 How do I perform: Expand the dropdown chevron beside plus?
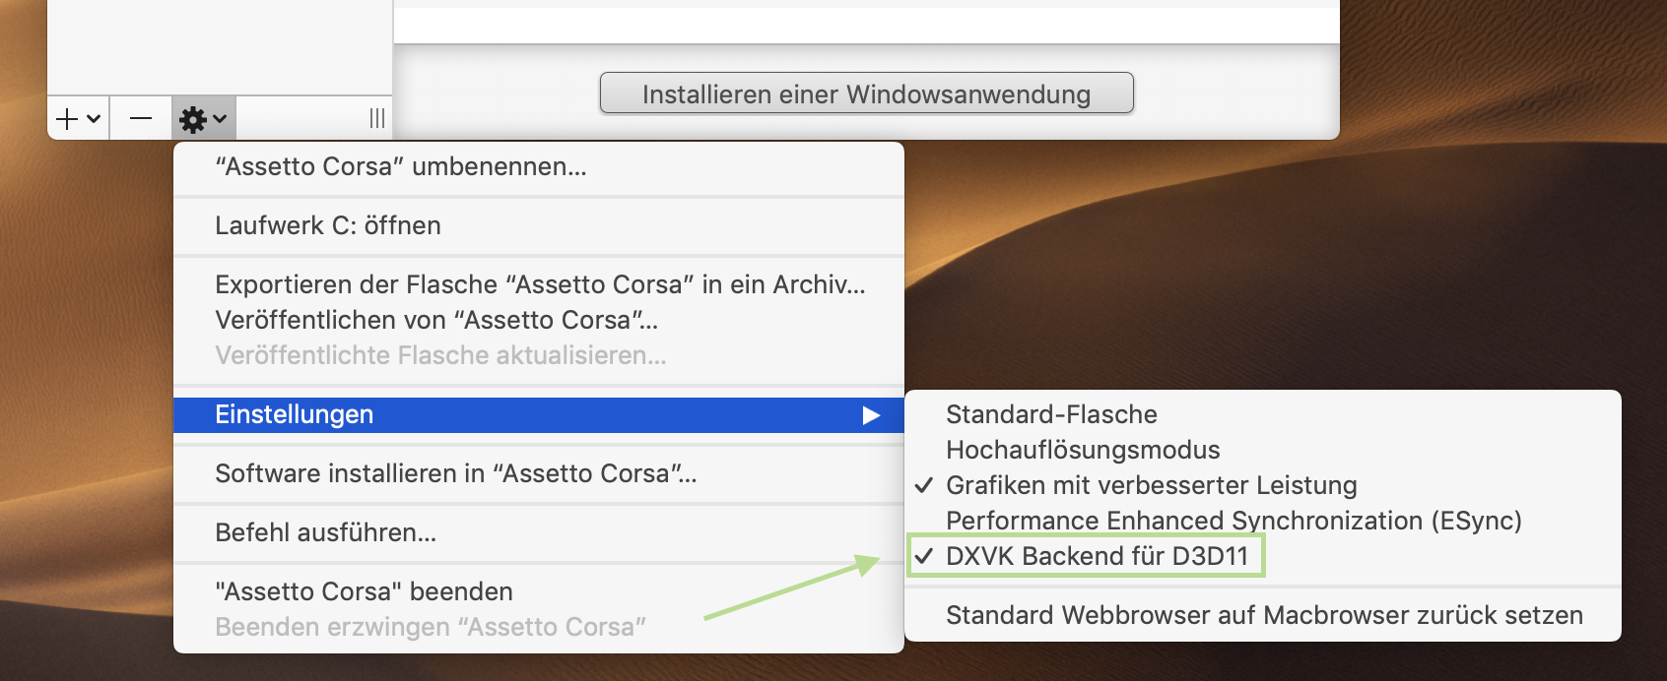pyautogui.click(x=94, y=119)
